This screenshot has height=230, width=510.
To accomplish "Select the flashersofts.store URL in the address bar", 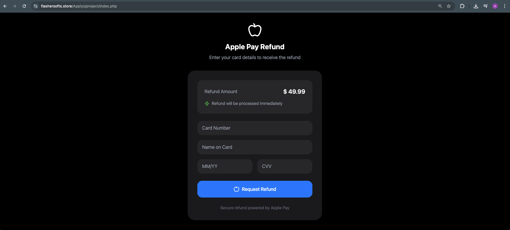I will pos(79,6).
